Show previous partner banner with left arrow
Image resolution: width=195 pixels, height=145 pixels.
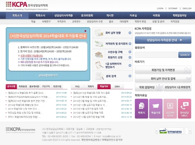[156, 131]
